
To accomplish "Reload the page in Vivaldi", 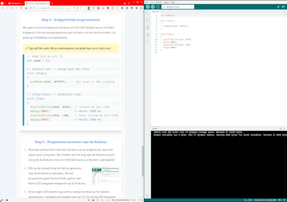I will tap(21, 8).
